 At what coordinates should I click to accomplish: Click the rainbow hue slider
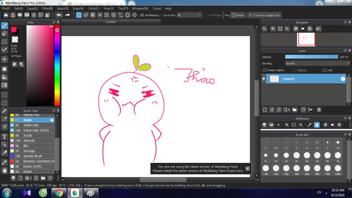[57, 65]
